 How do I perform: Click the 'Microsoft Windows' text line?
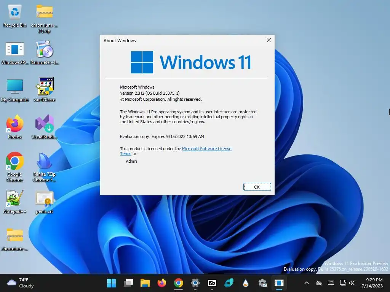[137, 87]
